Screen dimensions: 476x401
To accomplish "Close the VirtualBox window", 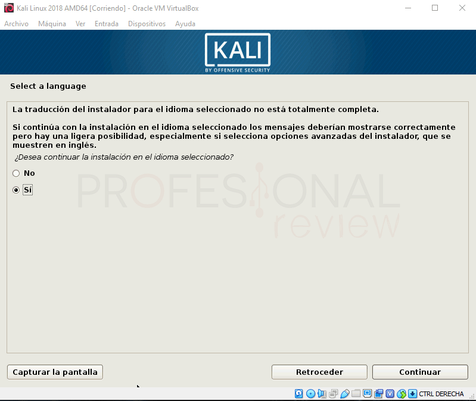I will pyautogui.click(x=462, y=8).
